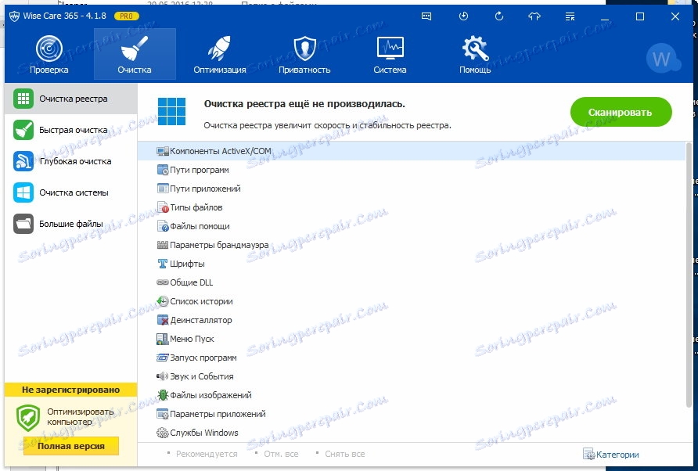Image resolution: width=698 pixels, height=471 pixels.
Task: Select Файлы изображений row
Action: point(412,395)
